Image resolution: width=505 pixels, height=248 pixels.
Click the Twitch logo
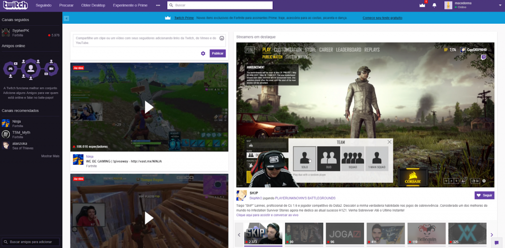[15, 5]
